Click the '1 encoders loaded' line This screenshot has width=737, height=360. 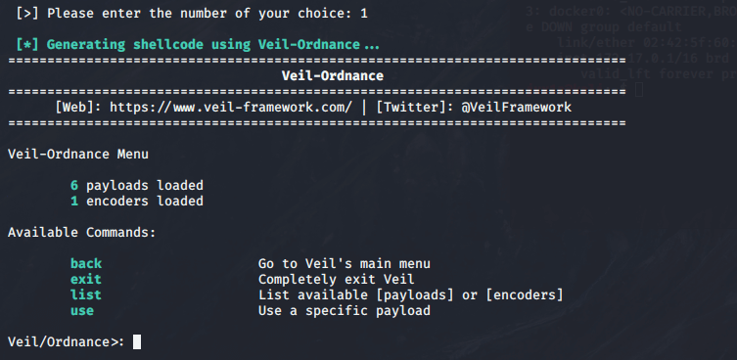point(137,202)
